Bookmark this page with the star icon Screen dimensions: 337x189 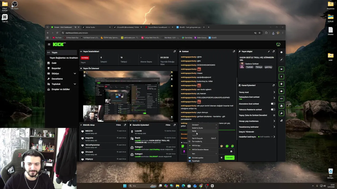(260, 33)
